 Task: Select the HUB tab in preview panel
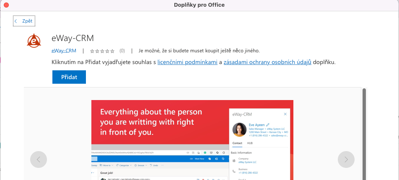coord(250,143)
